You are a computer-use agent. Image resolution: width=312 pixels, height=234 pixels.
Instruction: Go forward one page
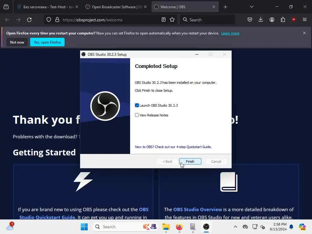pos(18,20)
